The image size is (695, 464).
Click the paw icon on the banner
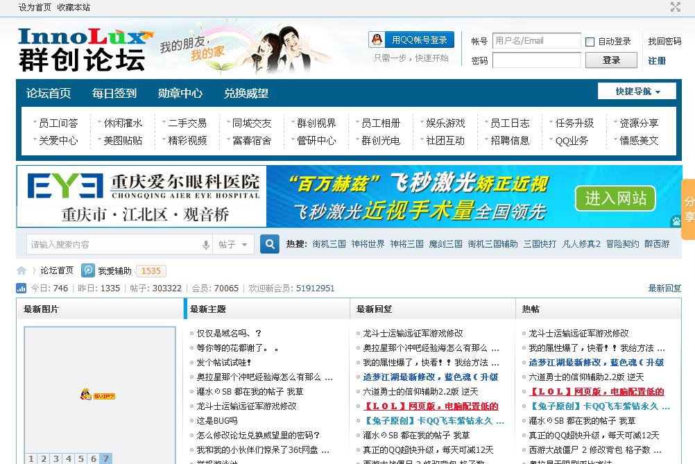coord(675,221)
